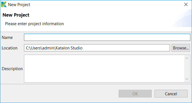
Task: Click the Location field label
Action: (x=10, y=48)
